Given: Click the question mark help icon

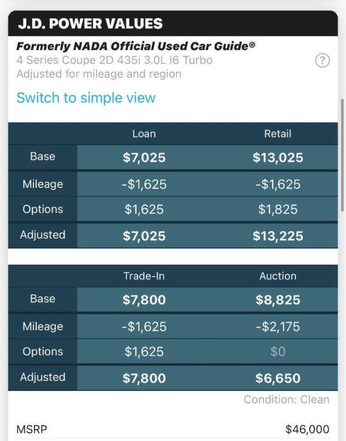Looking at the screenshot, I should (x=323, y=61).
